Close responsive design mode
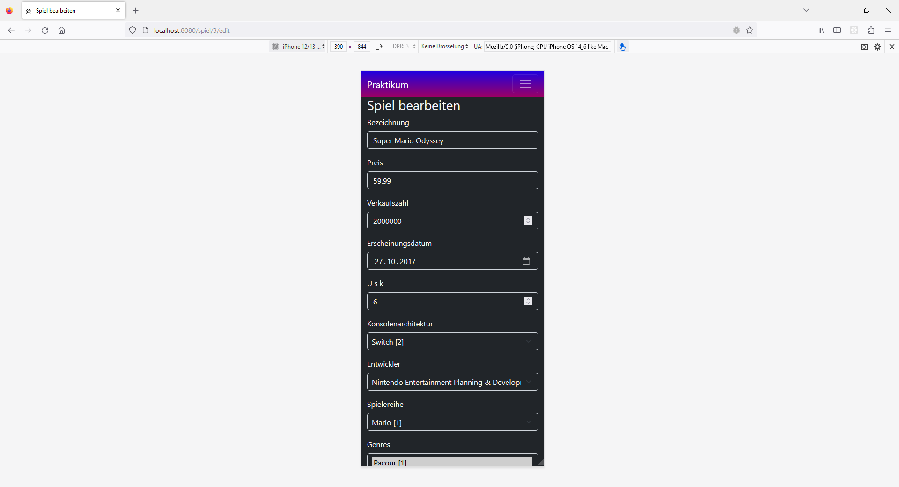The image size is (899, 487). 892,47
